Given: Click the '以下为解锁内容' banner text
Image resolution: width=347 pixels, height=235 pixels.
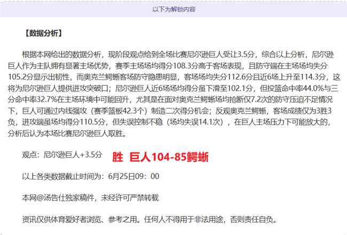Looking at the screenshot, I should [x=173, y=9].
